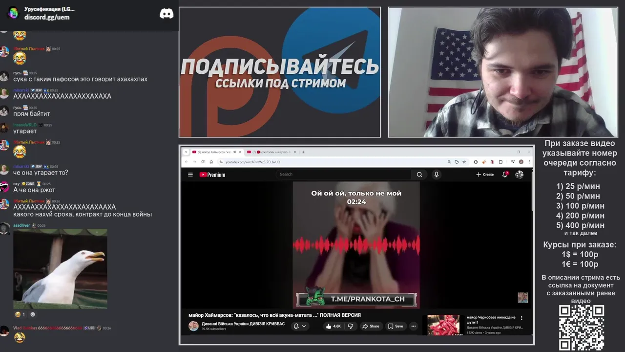Open recommended video title майор Чернобаев

(x=490, y=320)
